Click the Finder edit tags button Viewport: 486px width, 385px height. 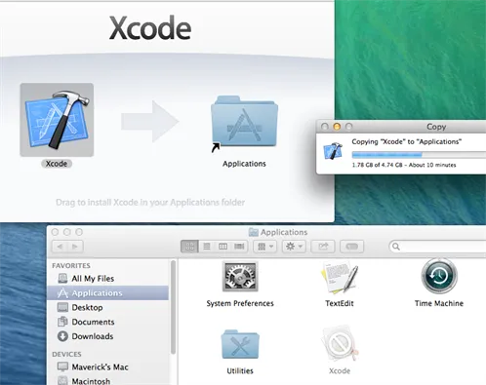[x=351, y=247]
